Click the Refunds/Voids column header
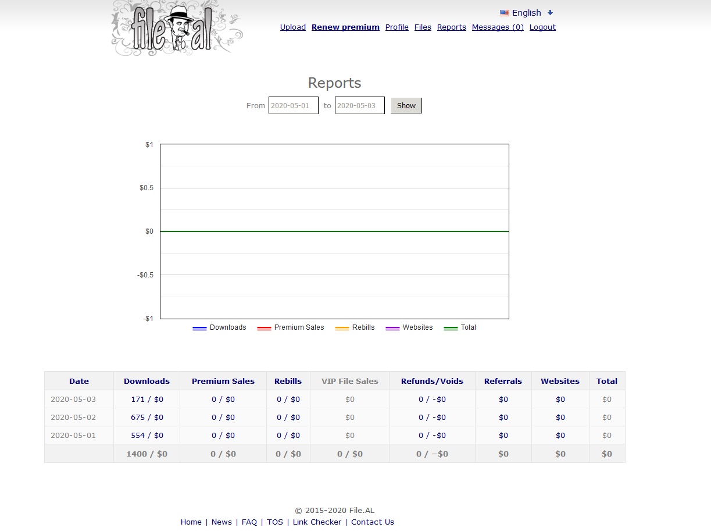This screenshot has height=531, width=711. pos(432,381)
